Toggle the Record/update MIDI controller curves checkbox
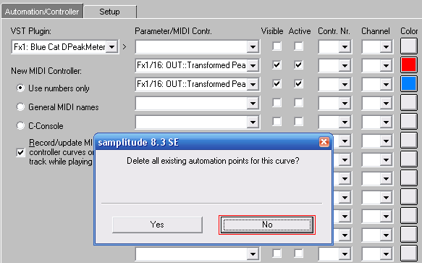422x263 pixels. 20,152
